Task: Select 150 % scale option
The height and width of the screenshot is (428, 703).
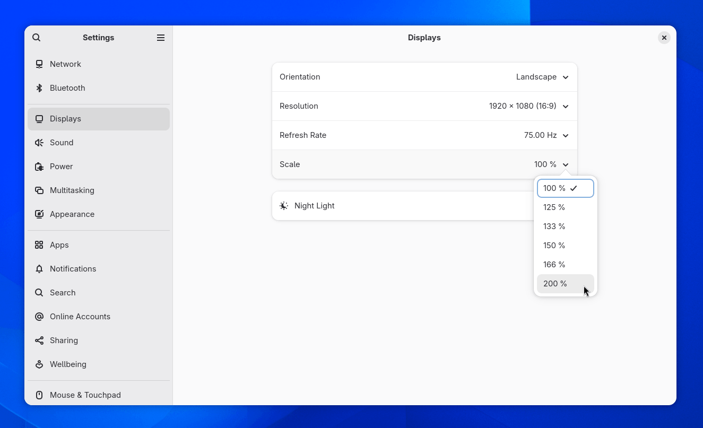Action: tap(554, 245)
